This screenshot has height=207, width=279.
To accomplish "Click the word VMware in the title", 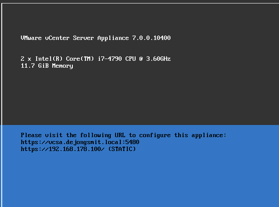I will [31, 38].
